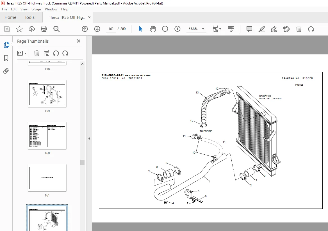
Task: Select page 160 thumbnail
Action: tap(47, 136)
